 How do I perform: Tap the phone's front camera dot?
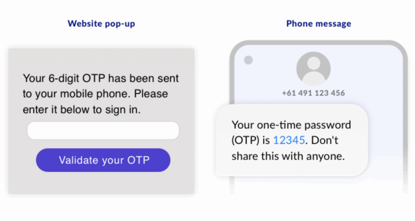pyautogui.click(x=248, y=60)
